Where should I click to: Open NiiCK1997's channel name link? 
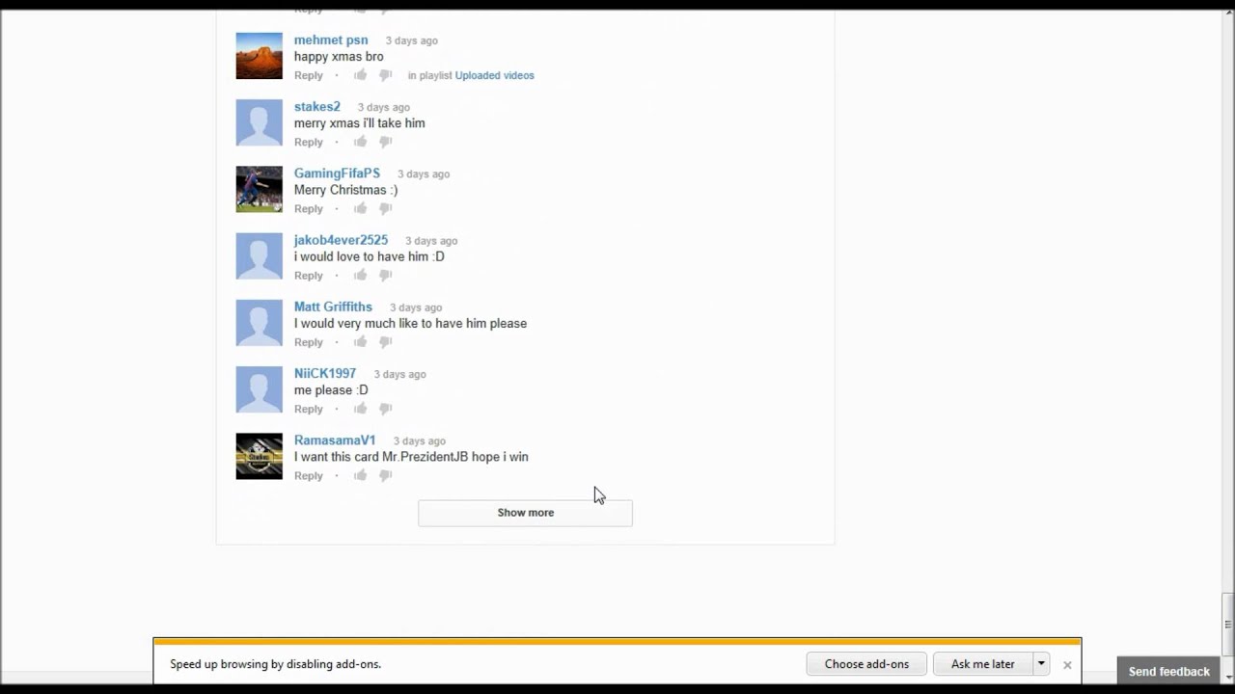[x=325, y=373]
